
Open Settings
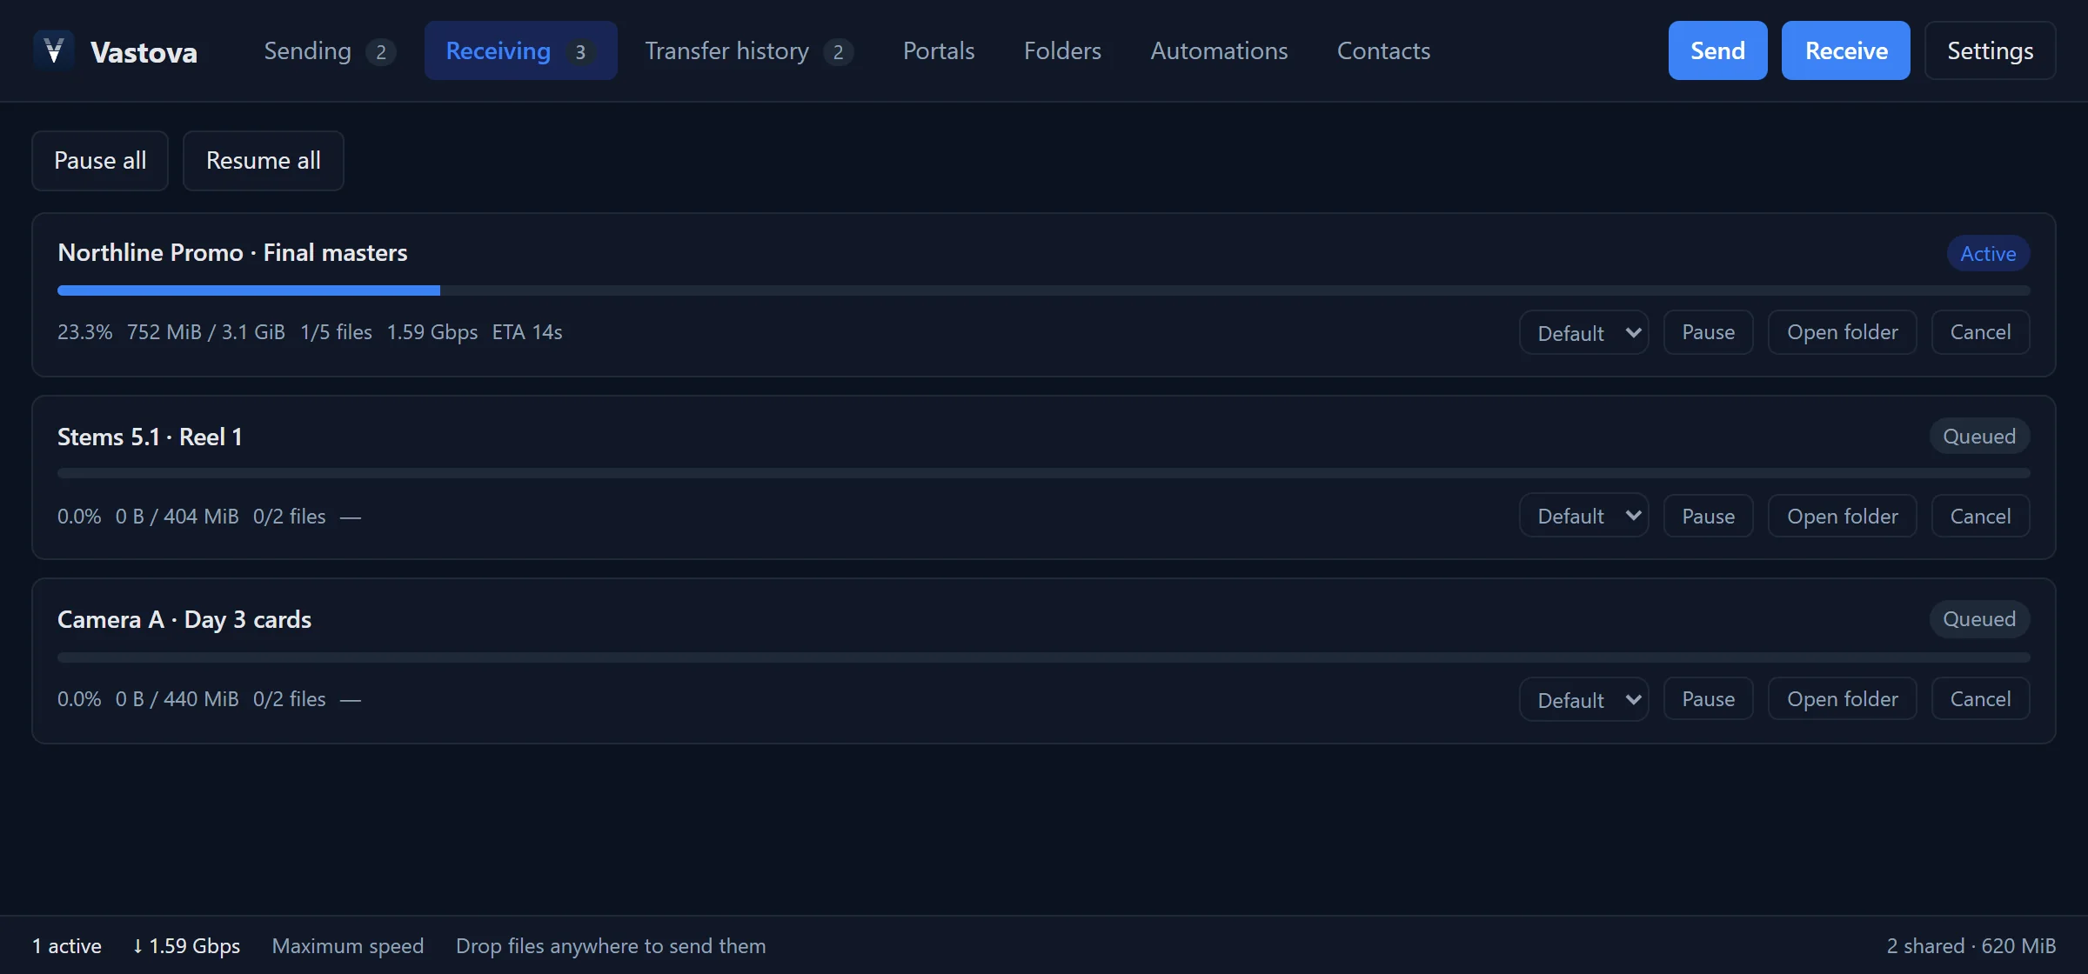[1990, 50]
